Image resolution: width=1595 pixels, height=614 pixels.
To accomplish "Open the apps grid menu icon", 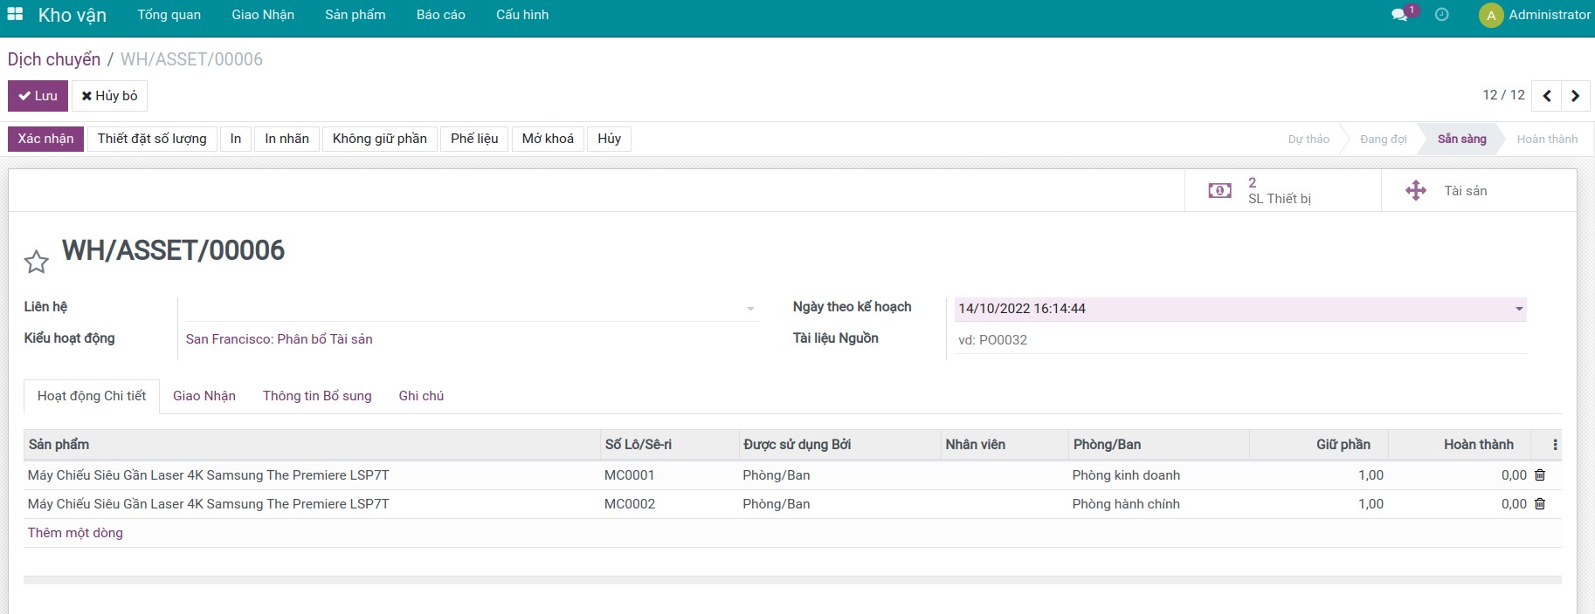I will (15, 15).
